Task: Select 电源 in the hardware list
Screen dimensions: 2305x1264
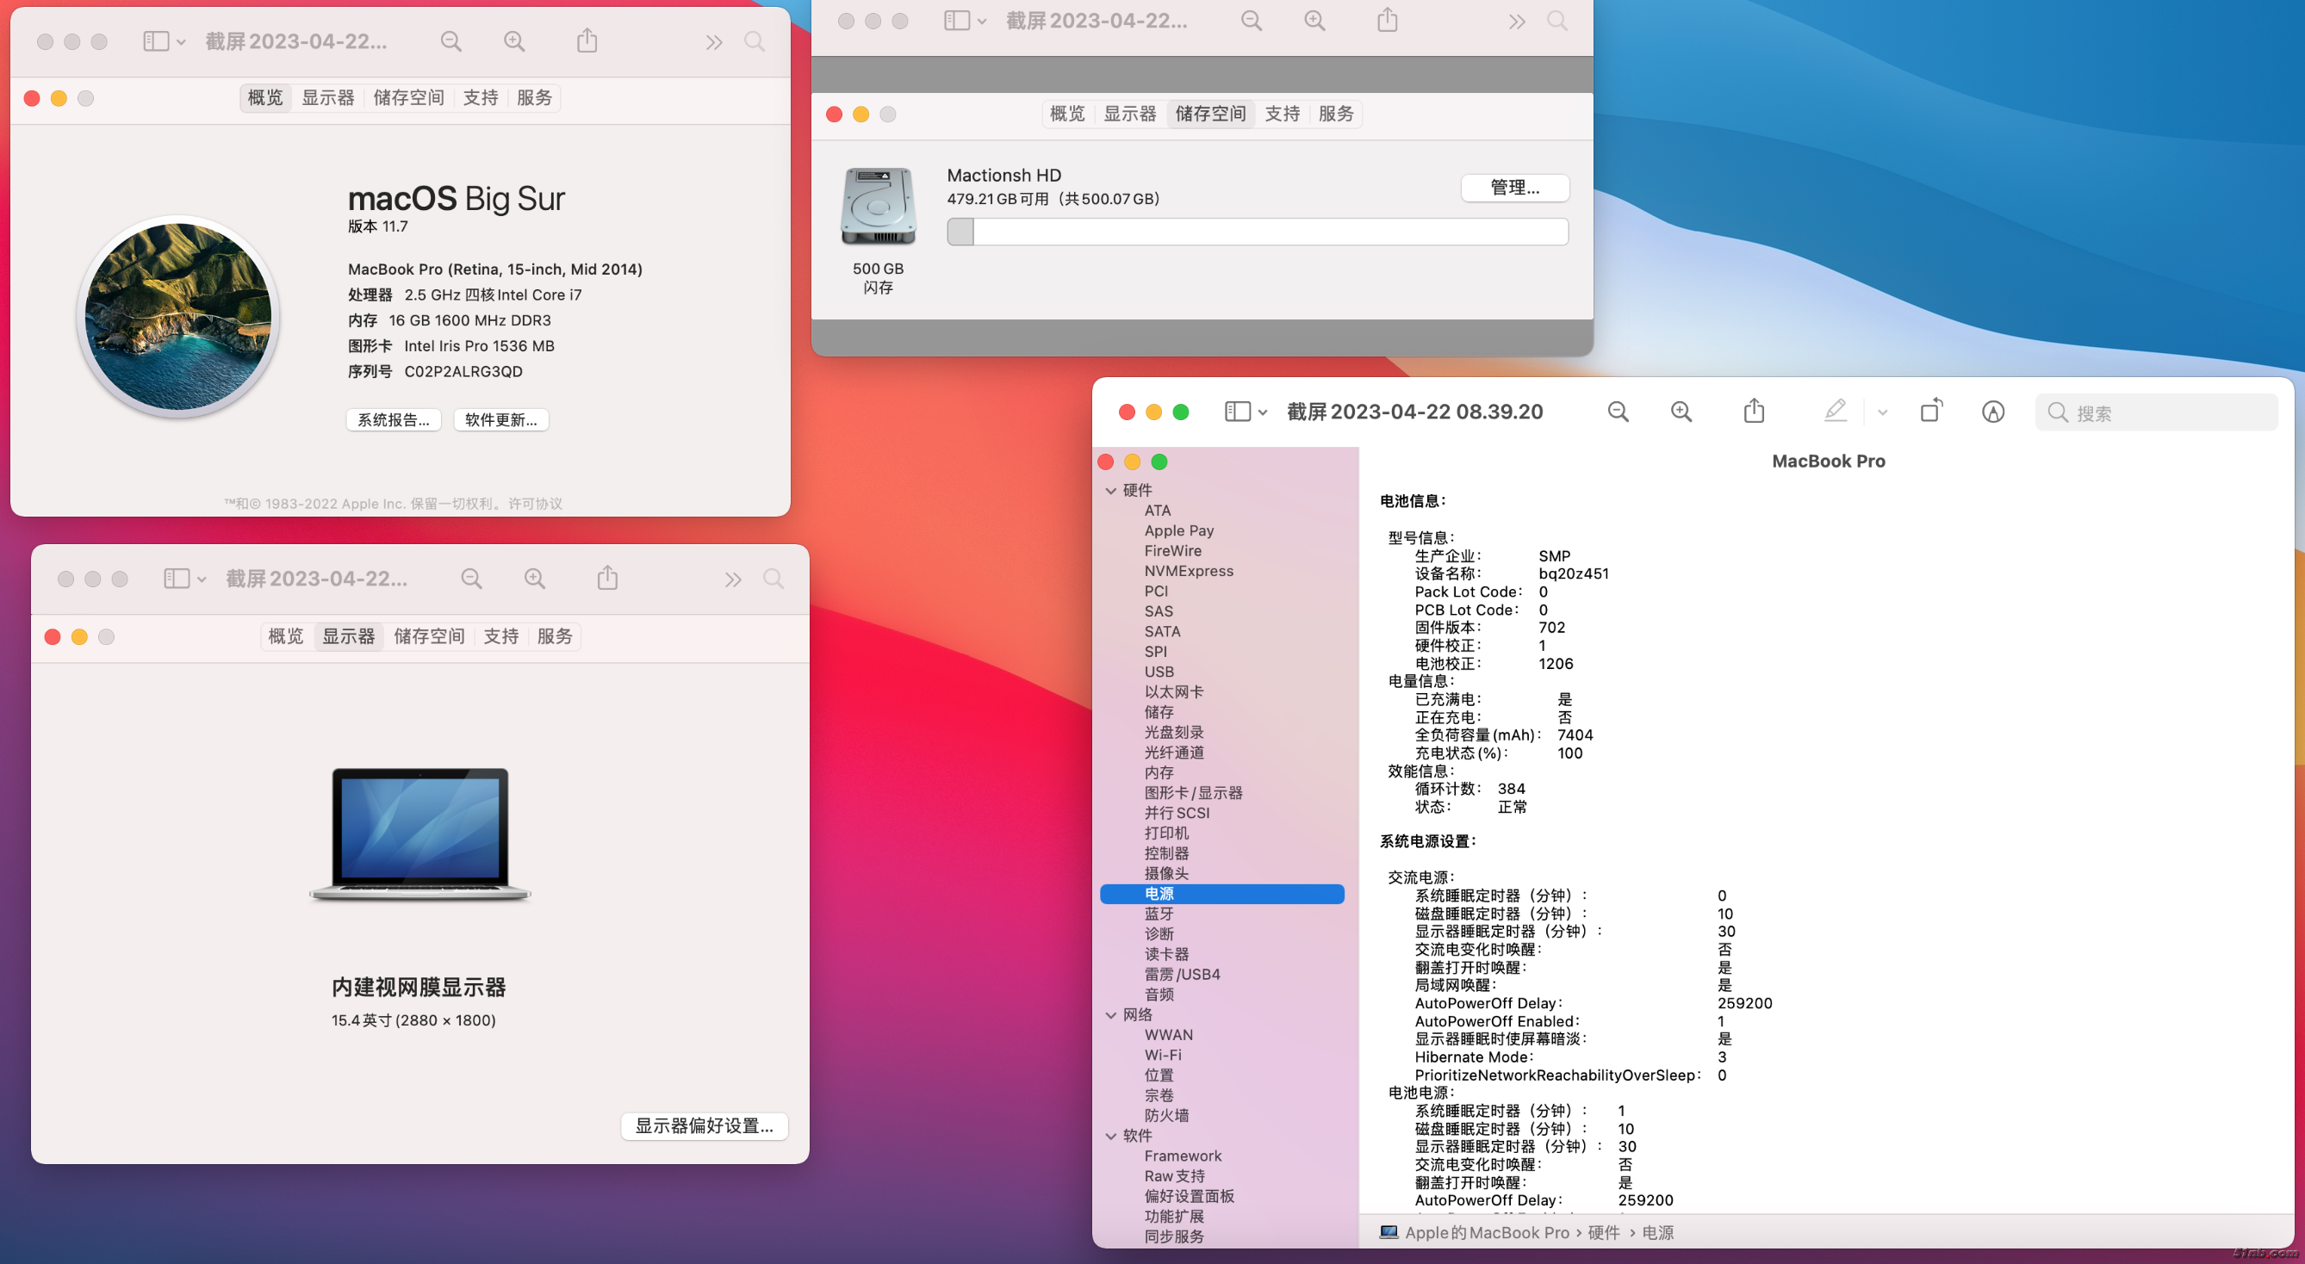Action: pyautogui.click(x=1222, y=894)
